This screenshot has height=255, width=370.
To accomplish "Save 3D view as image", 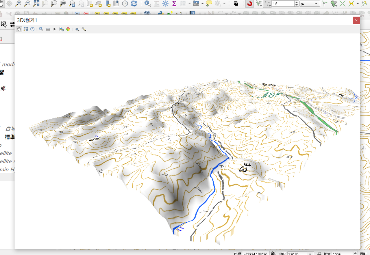I will (61, 29).
